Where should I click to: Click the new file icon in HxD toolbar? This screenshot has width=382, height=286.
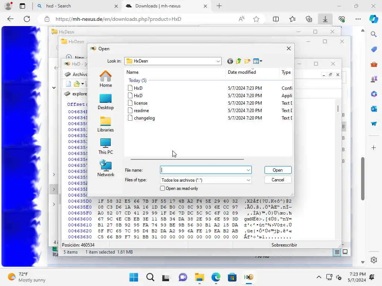69,84
